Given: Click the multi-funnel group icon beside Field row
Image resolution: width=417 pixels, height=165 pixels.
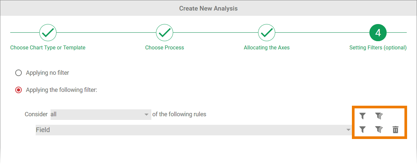Looking at the screenshot, I should 379,130.
